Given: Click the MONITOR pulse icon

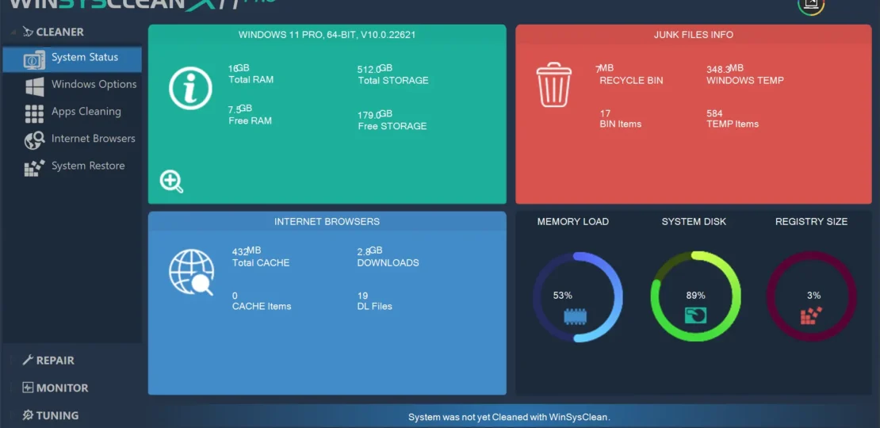Looking at the screenshot, I should click(x=28, y=388).
